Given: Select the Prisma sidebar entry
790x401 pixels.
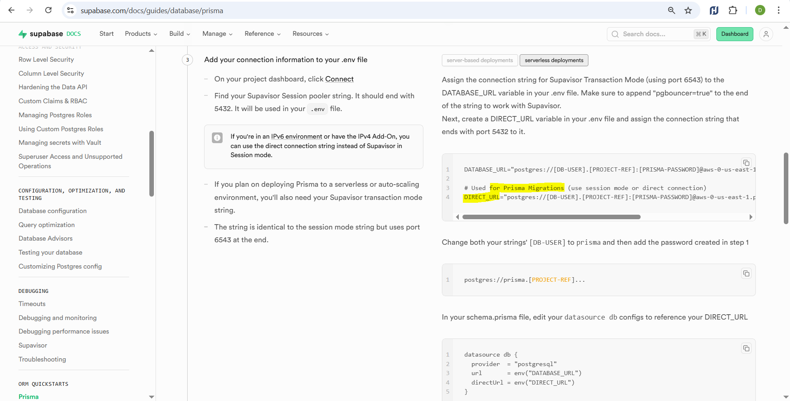Looking at the screenshot, I should pos(28,397).
